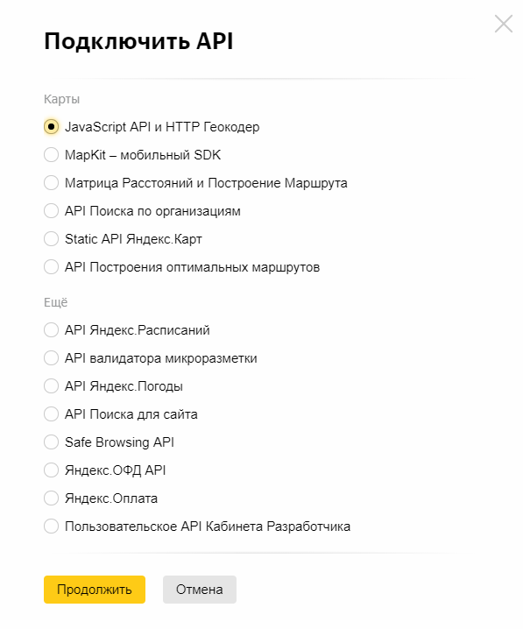Choose Safe Browsing API radio button
Image resolution: width=523 pixels, height=629 pixels.
point(51,442)
